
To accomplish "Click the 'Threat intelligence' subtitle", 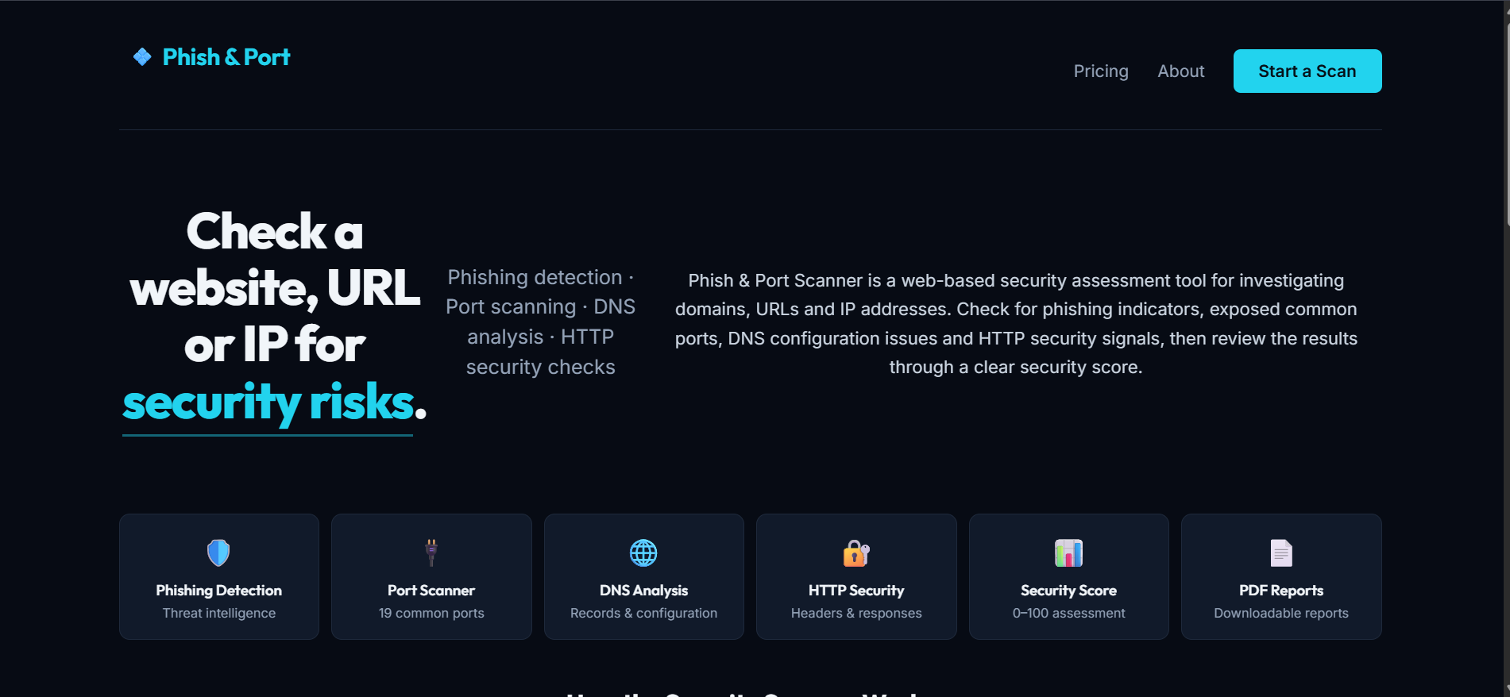I will [219, 613].
